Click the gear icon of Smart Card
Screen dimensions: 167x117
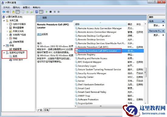point(76,88)
